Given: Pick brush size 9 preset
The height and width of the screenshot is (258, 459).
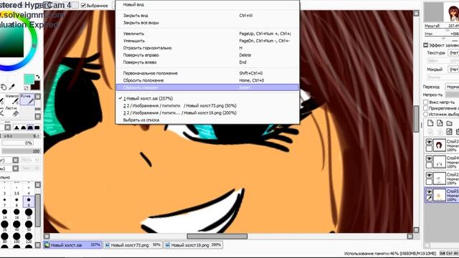Looking at the screenshot, I should click(x=29, y=201).
